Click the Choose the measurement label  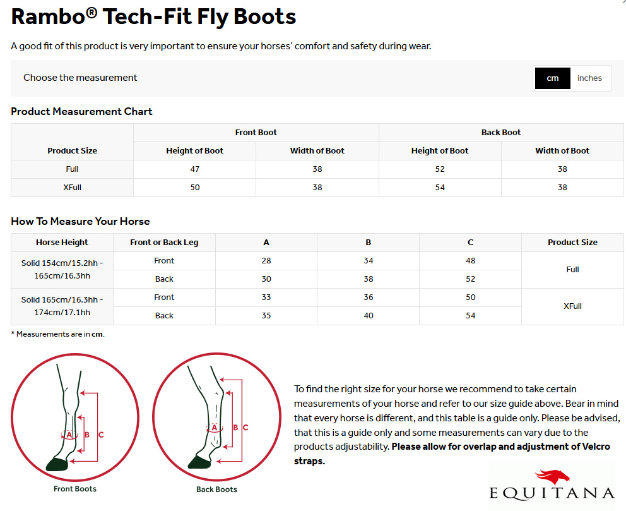point(80,78)
